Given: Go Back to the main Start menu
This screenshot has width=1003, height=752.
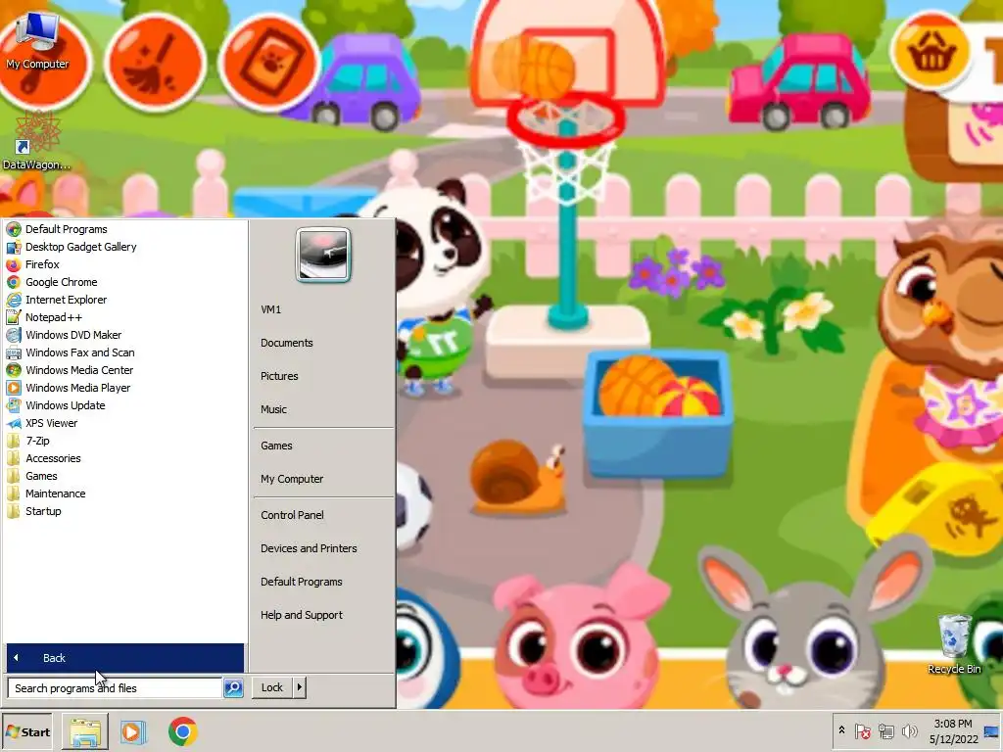Looking at the screenshot, I should click(x=125, y=658).
